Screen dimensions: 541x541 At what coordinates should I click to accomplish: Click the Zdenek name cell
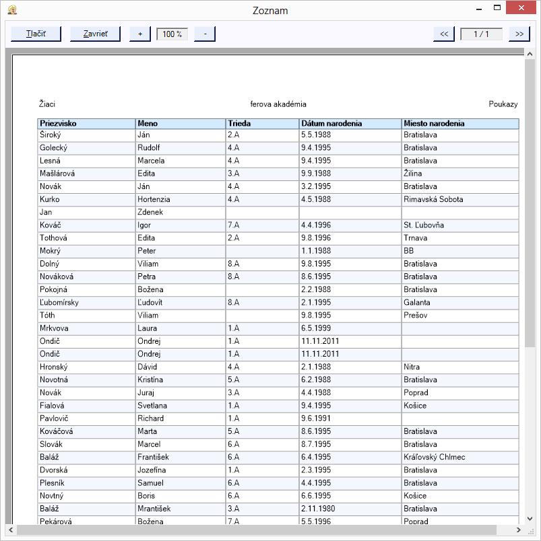(181, 212)
